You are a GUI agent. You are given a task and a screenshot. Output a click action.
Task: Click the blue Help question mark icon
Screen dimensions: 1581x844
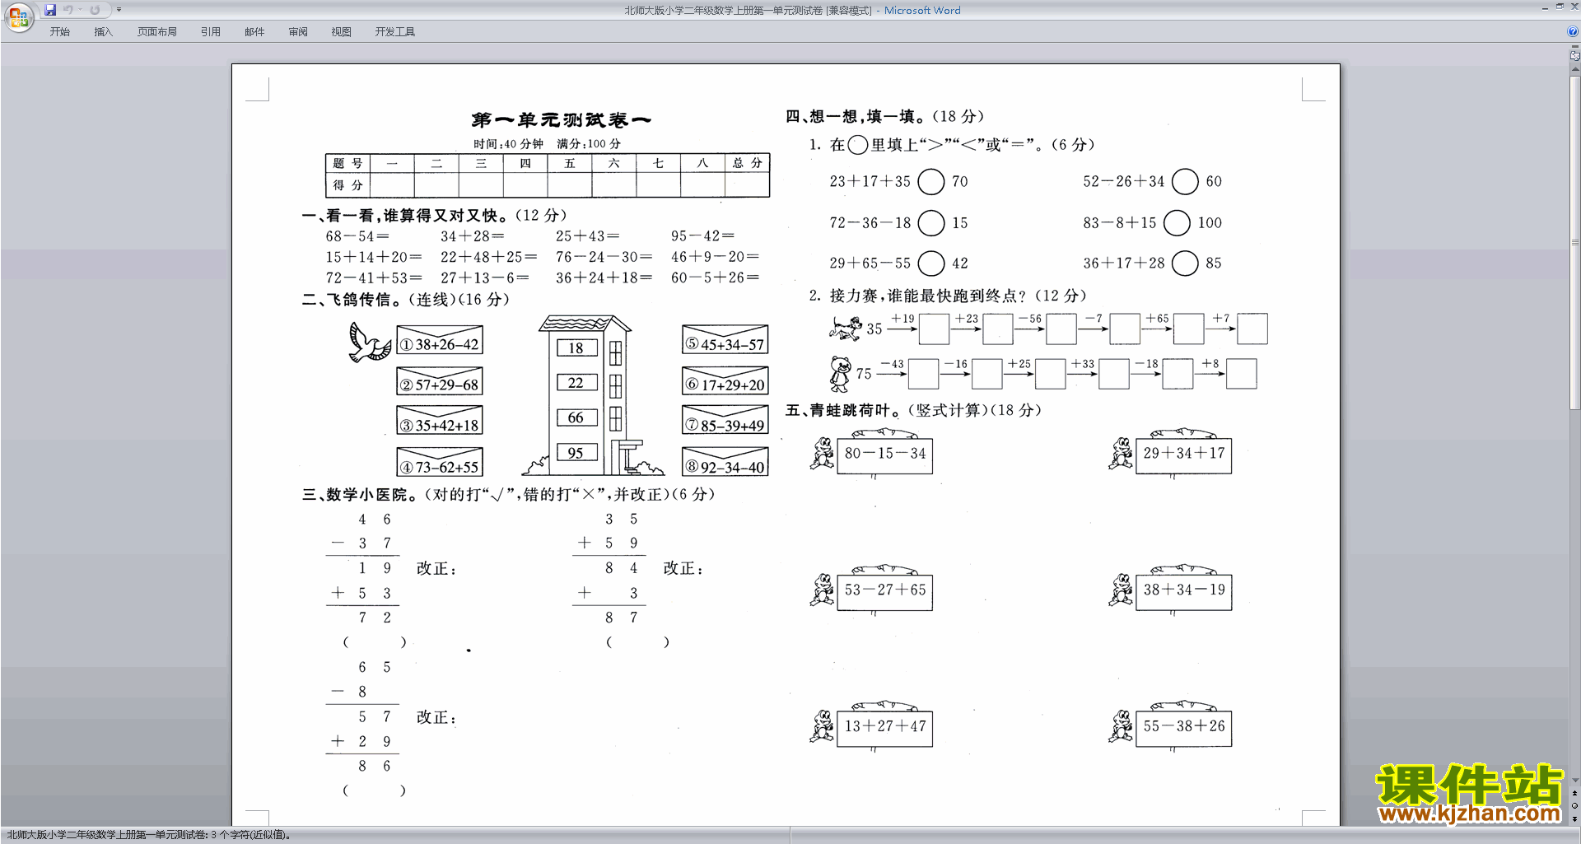pos(1573,31)
